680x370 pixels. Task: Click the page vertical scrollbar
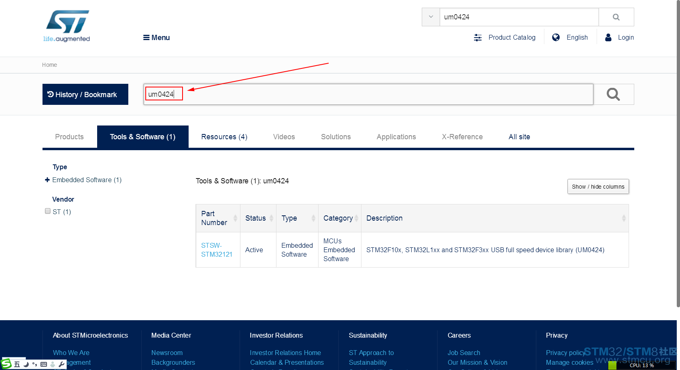click(678, 154)
